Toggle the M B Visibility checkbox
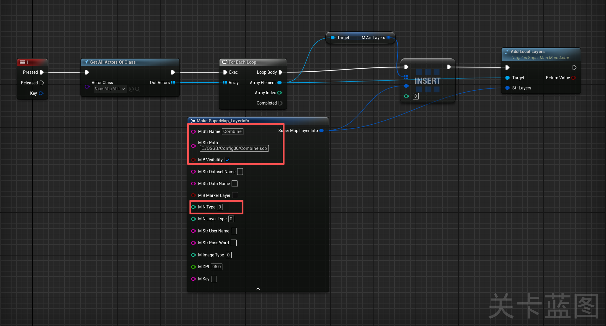Viewport: 606px width, 326px height. coord(227,160)
